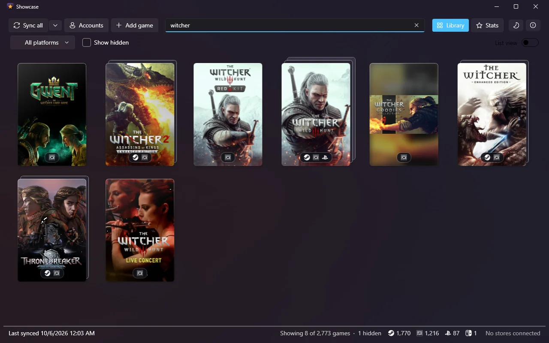
Task: Clear the search field with the X icon
Action: [x=416, y=25]
